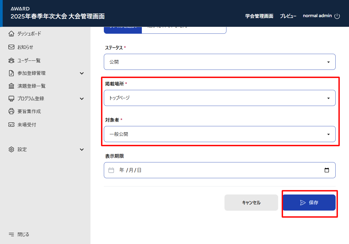Expand the 参加登録管理 submenu chevron
This screenshot has width=349, height=244.
pos(82,73)
